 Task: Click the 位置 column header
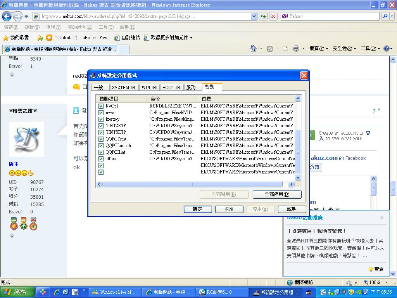coord(246,99)
